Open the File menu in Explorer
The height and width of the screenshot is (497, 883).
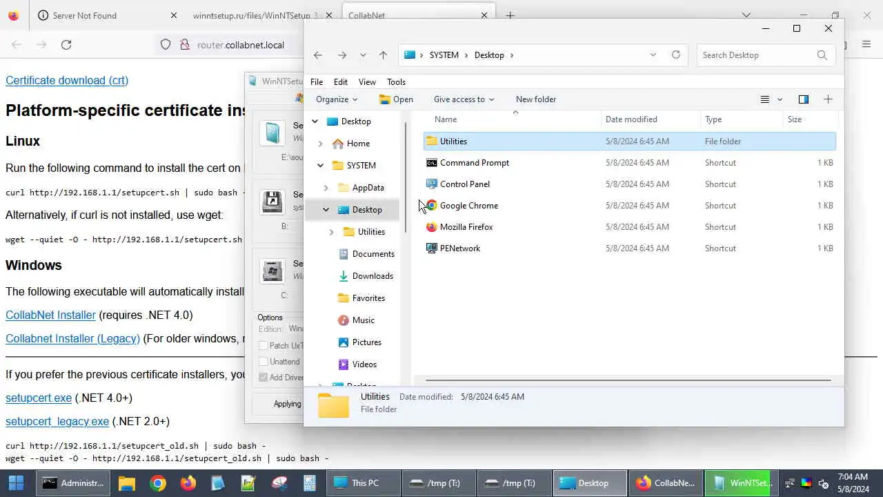[317, 82]
